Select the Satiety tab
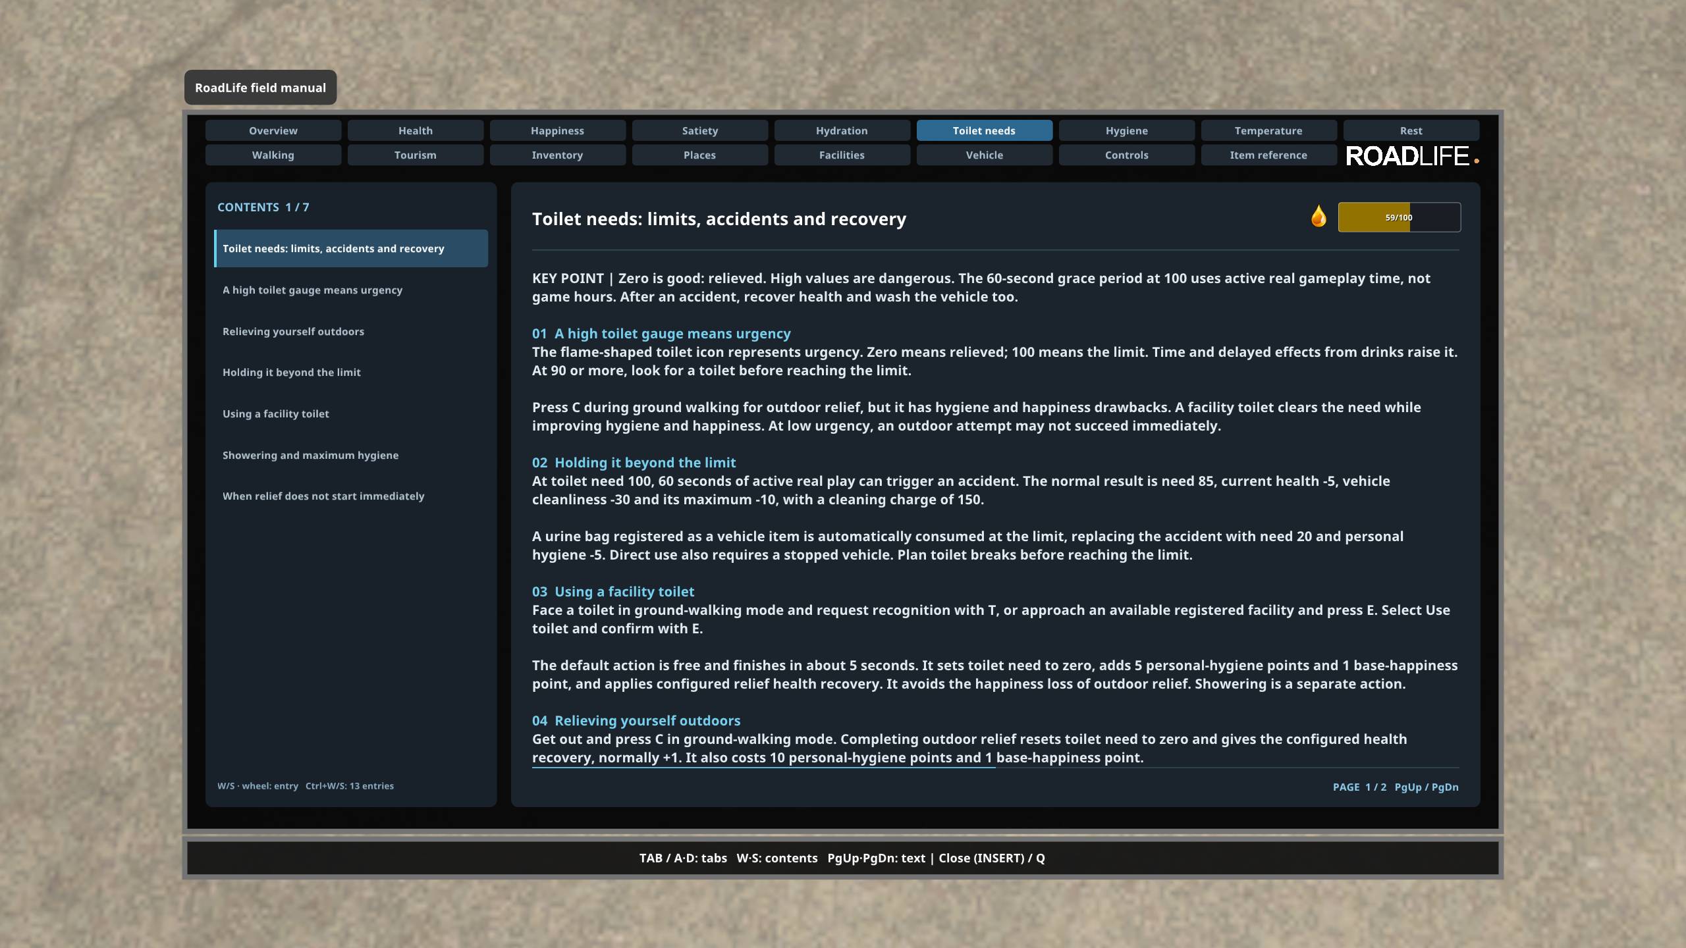Viewport: 1686px width, 948px height. point(700,130)
